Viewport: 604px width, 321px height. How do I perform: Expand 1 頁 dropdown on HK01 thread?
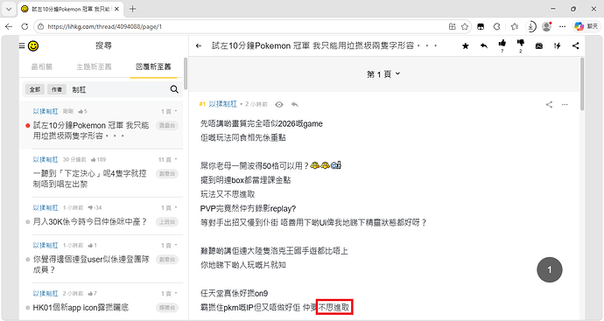[169, 293]
